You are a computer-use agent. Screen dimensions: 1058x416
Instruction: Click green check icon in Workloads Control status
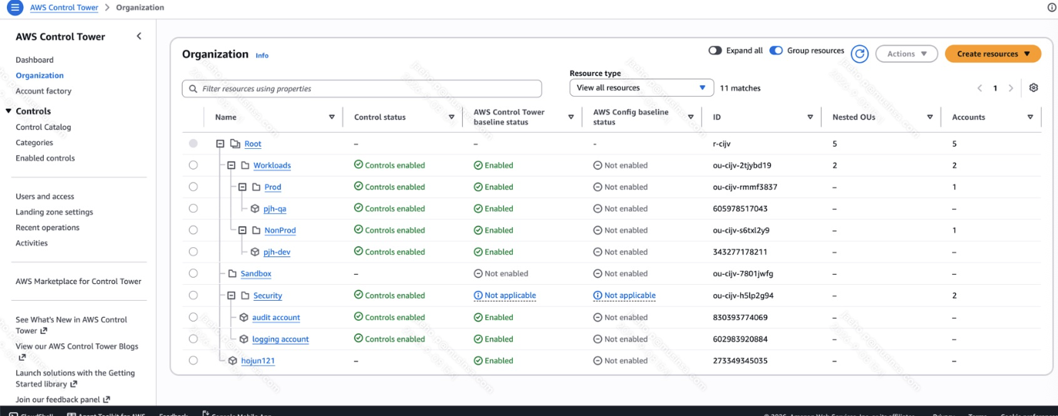coord(359,165)
